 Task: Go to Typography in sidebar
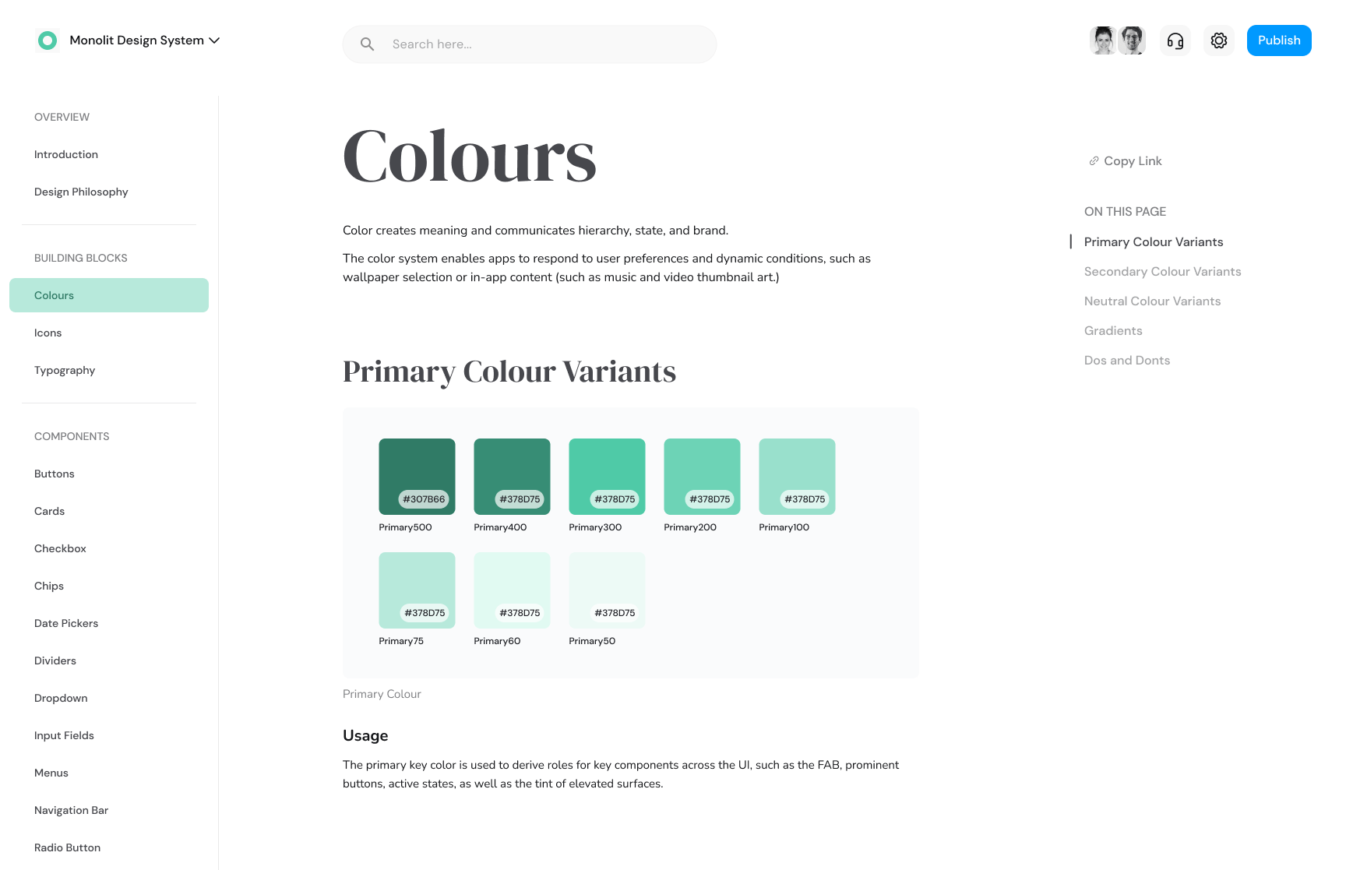pos(65,370)
